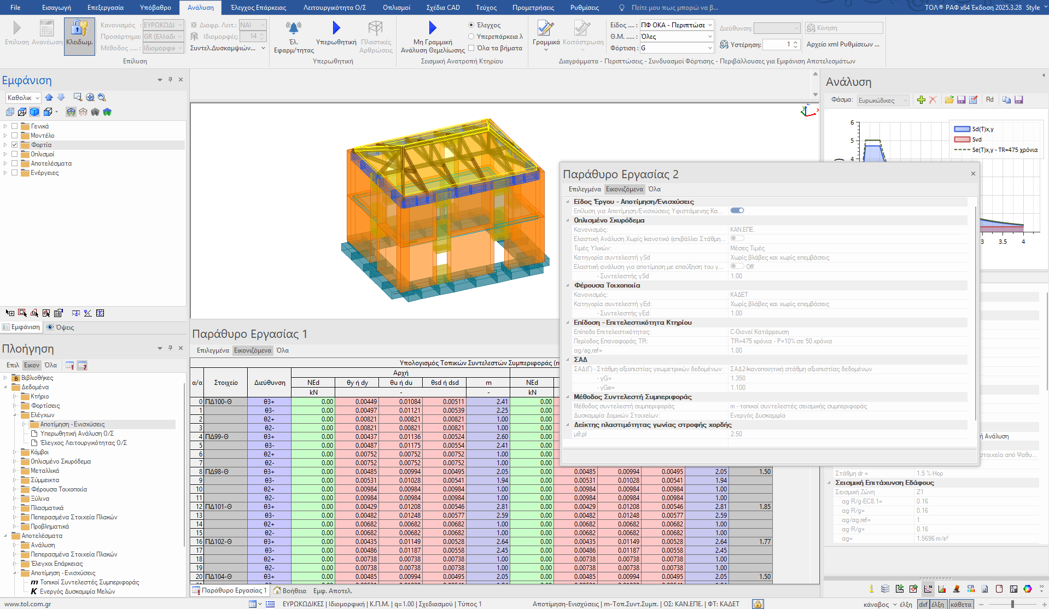Viewport: 1049px width, 609px height.
Task: Click the Rd icon in Ανάλυση panel
Action: click(989, 99)
